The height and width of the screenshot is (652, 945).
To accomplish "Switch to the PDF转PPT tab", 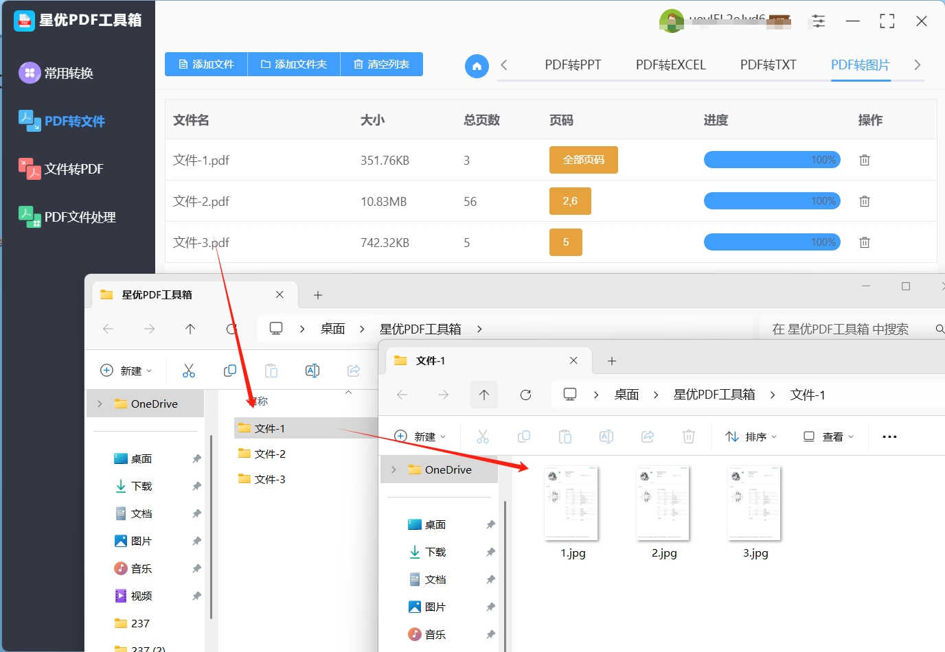I will [573, 65].
